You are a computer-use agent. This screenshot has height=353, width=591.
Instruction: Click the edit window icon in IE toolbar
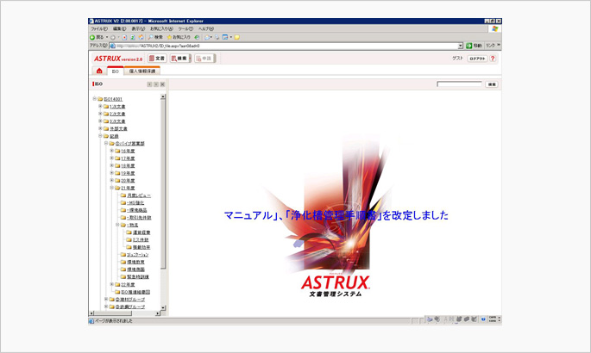(225, 37)
